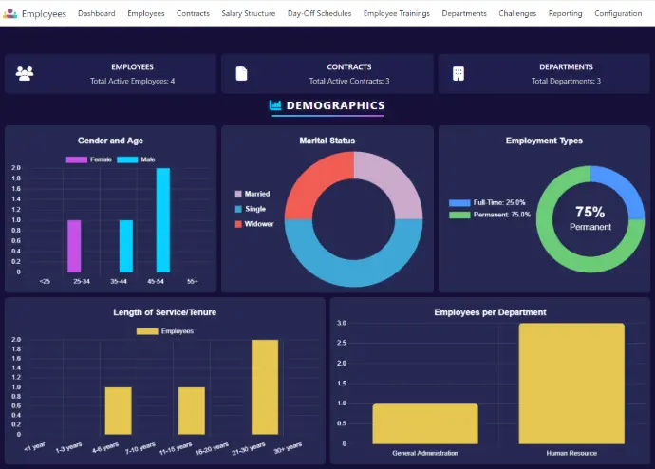Click the <1 year tenure axis label
Image resolution: width=655 pixels, height=469 pixels.
coord(34,447)
